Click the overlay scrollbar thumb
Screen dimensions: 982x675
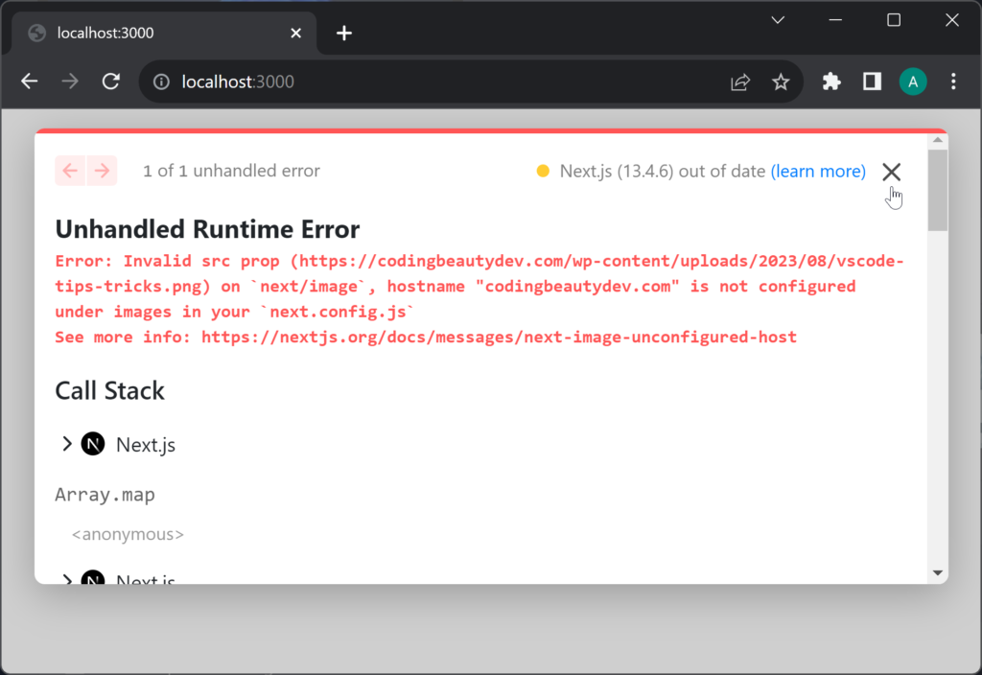(x=938, y=191)
